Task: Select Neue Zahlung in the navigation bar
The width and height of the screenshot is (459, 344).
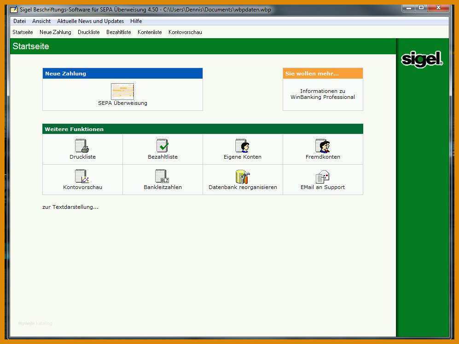Action: click(x=55, y=32)
